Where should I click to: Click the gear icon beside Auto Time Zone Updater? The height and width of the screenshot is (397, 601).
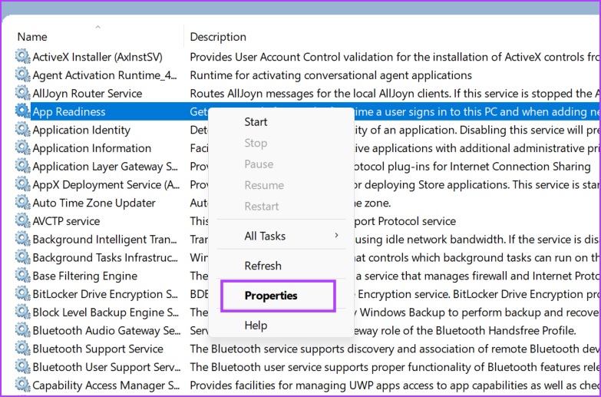click(x=22, y=203)
